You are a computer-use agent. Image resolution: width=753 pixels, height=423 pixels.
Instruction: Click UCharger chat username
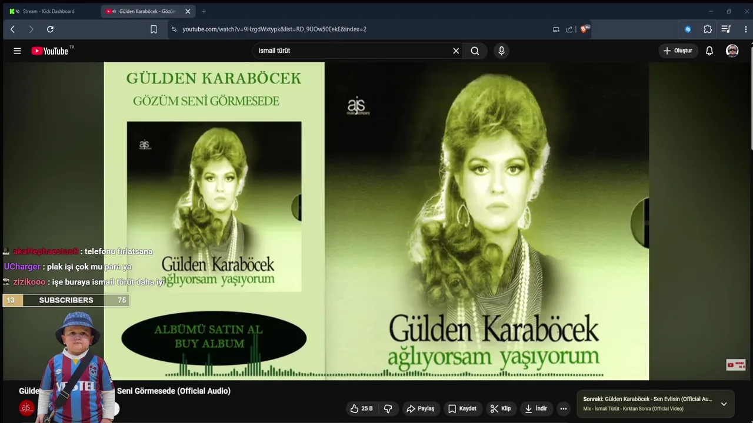coord(22,267)
